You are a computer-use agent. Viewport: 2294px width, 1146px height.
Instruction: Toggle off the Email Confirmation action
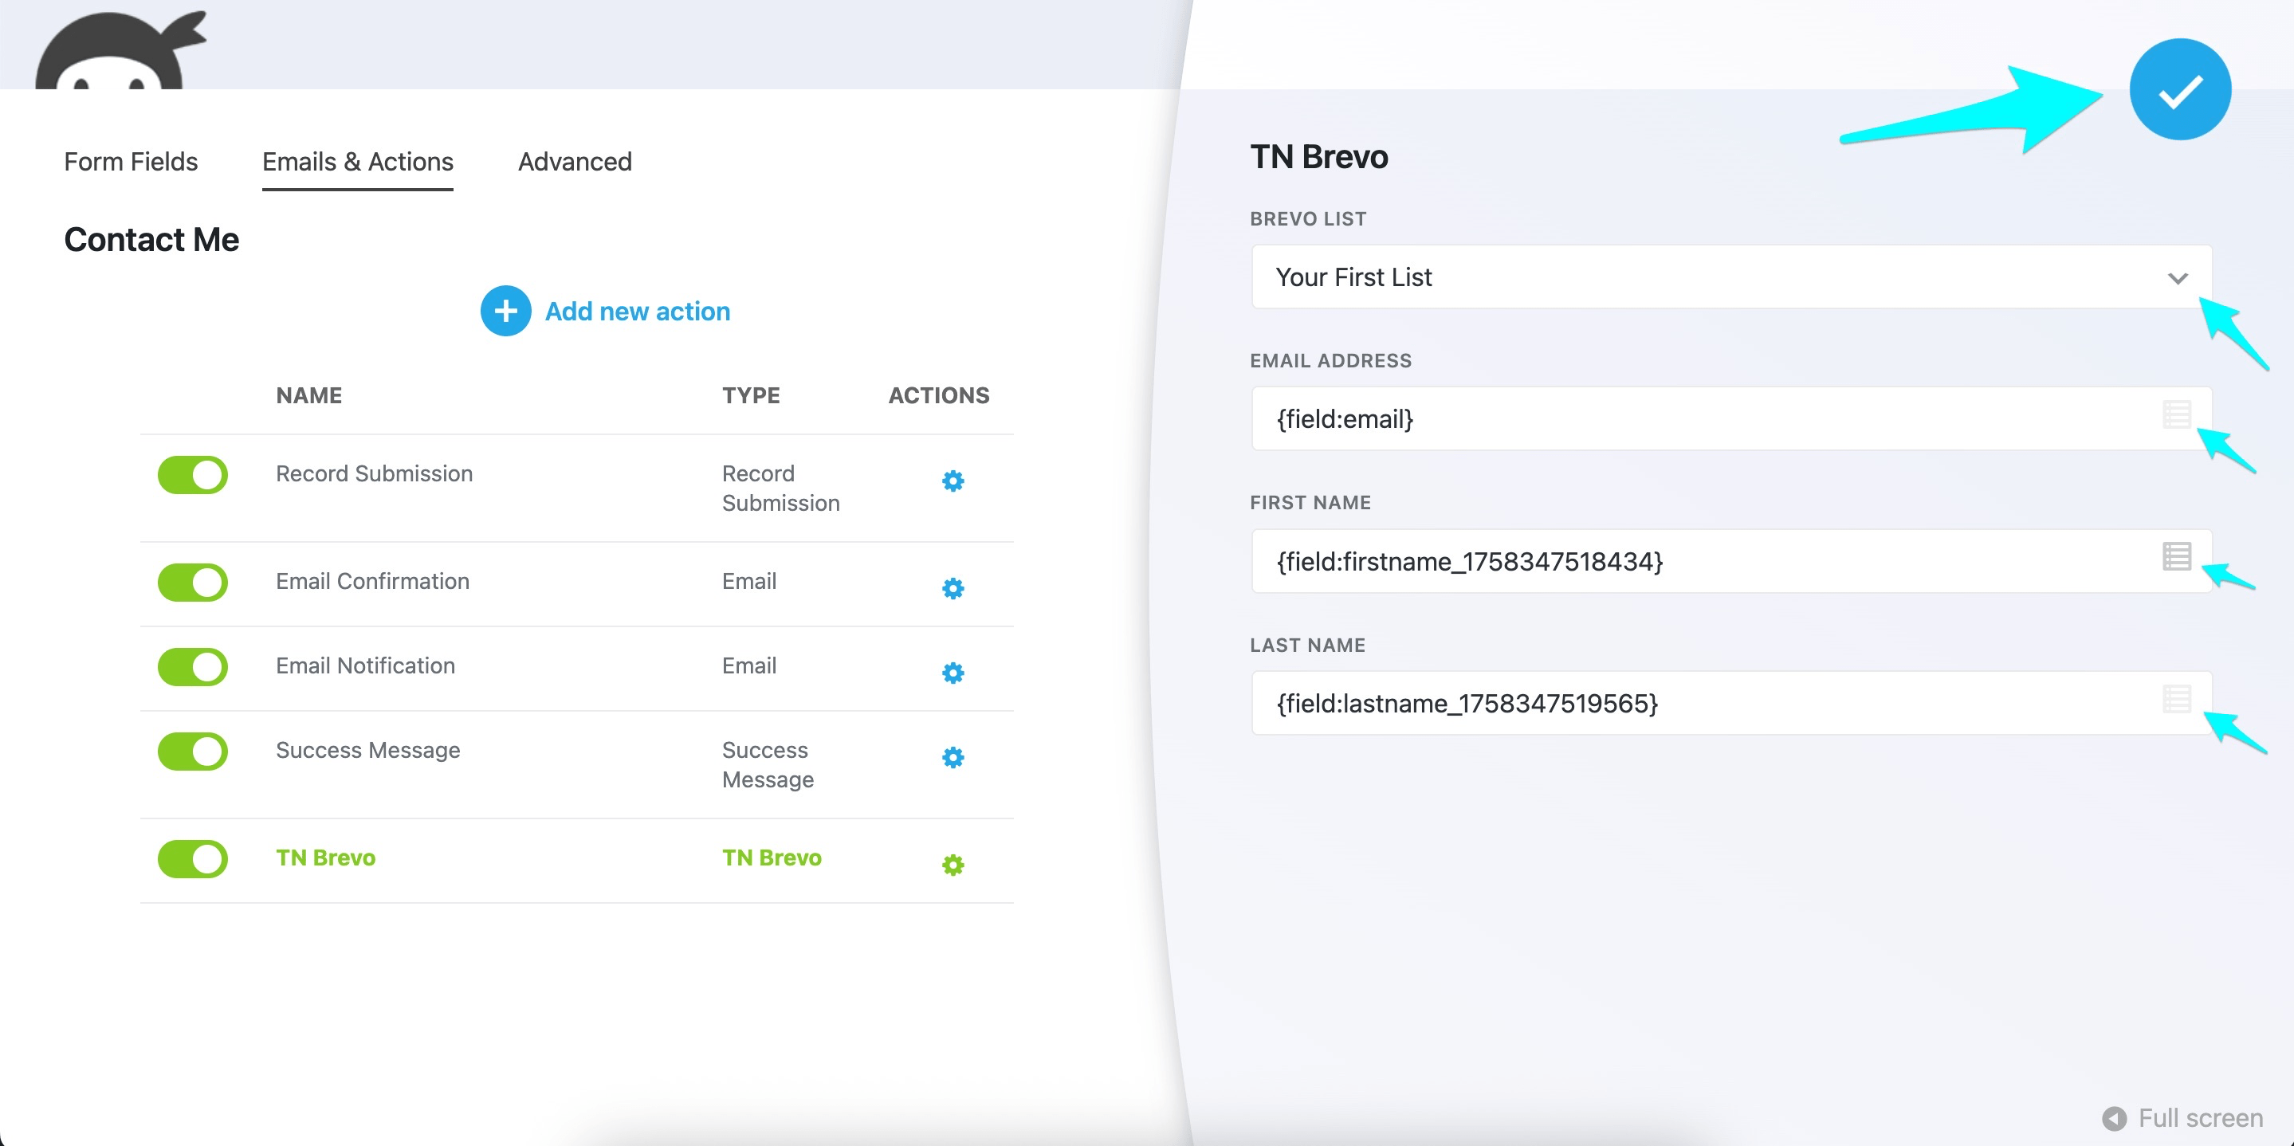[x=193, y=583]
